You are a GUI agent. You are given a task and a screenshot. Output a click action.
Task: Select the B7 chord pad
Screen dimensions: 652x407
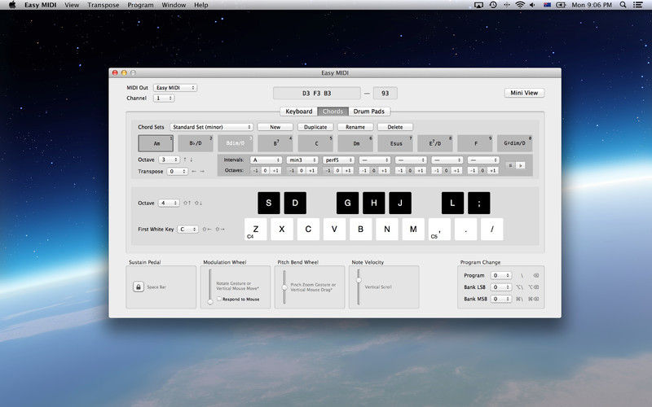pos(275,143)
